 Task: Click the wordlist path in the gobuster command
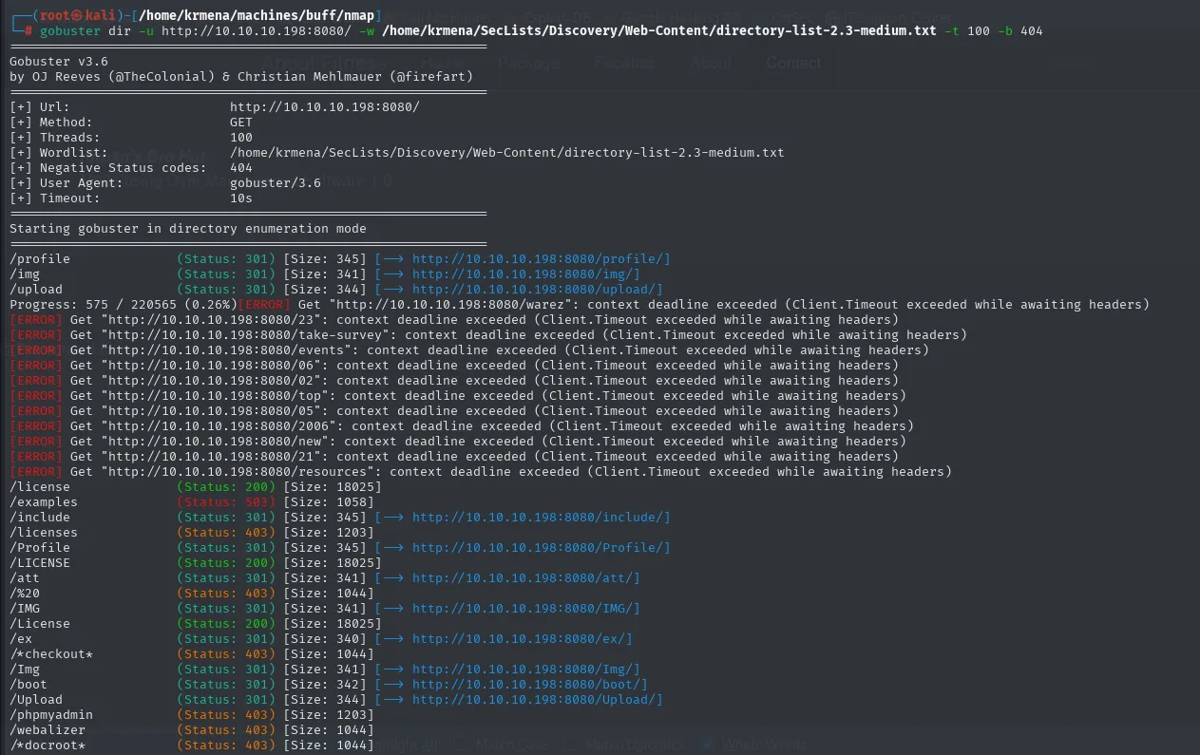(x=658, y=31)
